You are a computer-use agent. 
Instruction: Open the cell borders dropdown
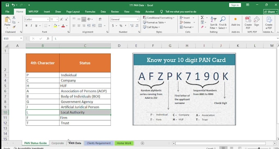click(x=50, y=26)
